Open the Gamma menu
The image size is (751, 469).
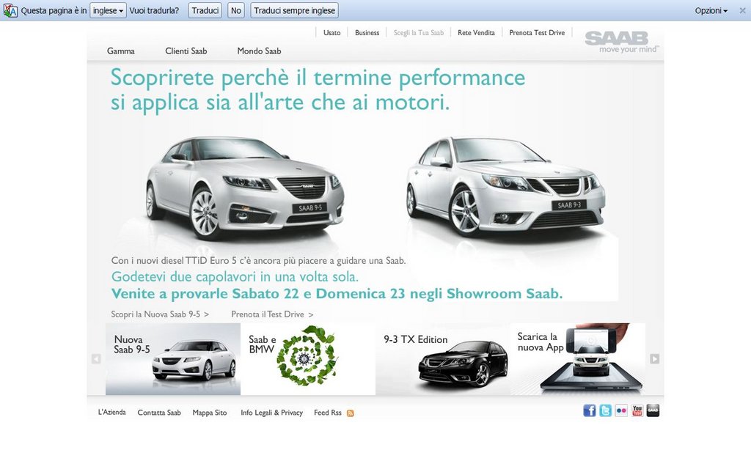(x=121, y=51)
